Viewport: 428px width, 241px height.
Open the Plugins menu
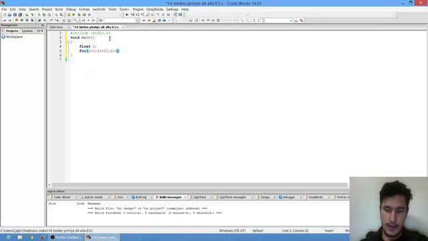[x=138, y=9]
